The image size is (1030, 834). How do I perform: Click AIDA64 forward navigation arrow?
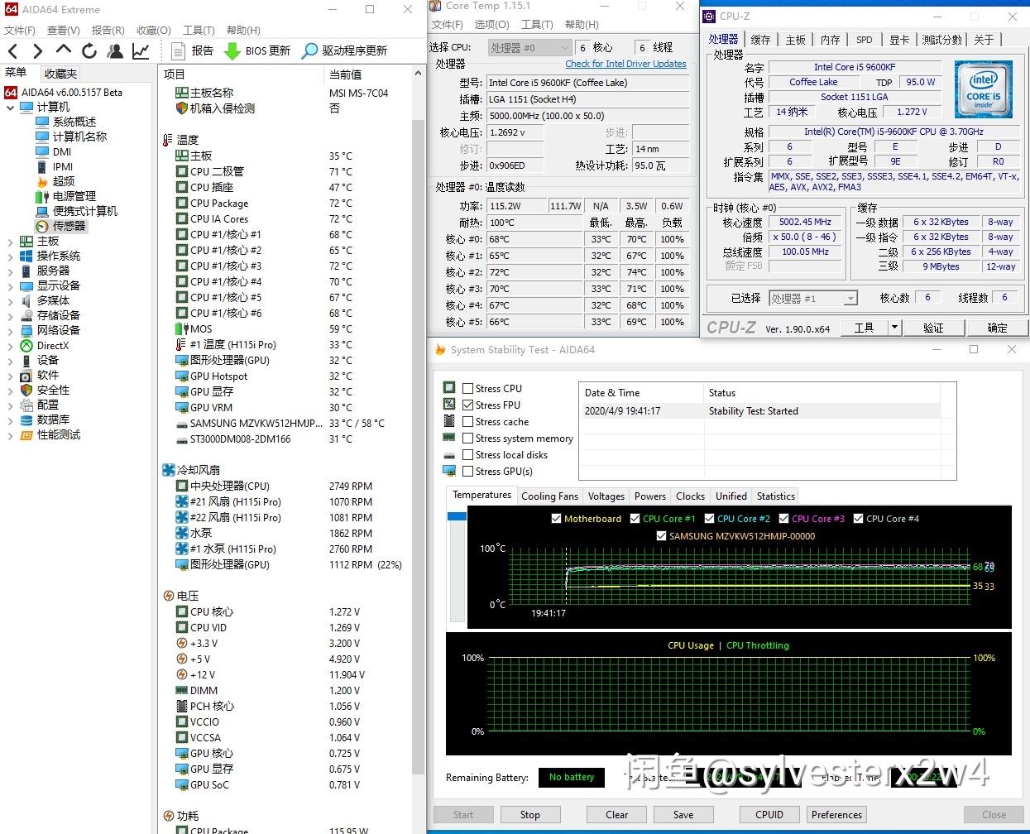(37, 50)
